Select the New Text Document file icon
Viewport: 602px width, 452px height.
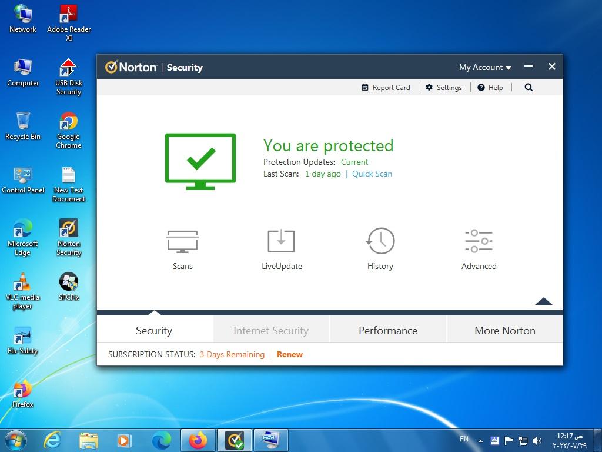[69, 184]
